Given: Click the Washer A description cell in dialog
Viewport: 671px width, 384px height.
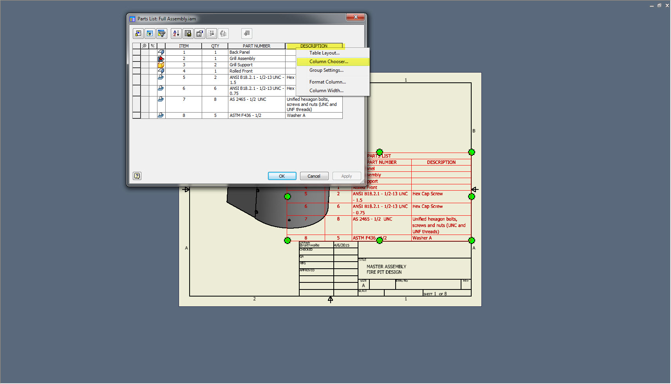Looking at the screenshot, I should tap(314, 115).
